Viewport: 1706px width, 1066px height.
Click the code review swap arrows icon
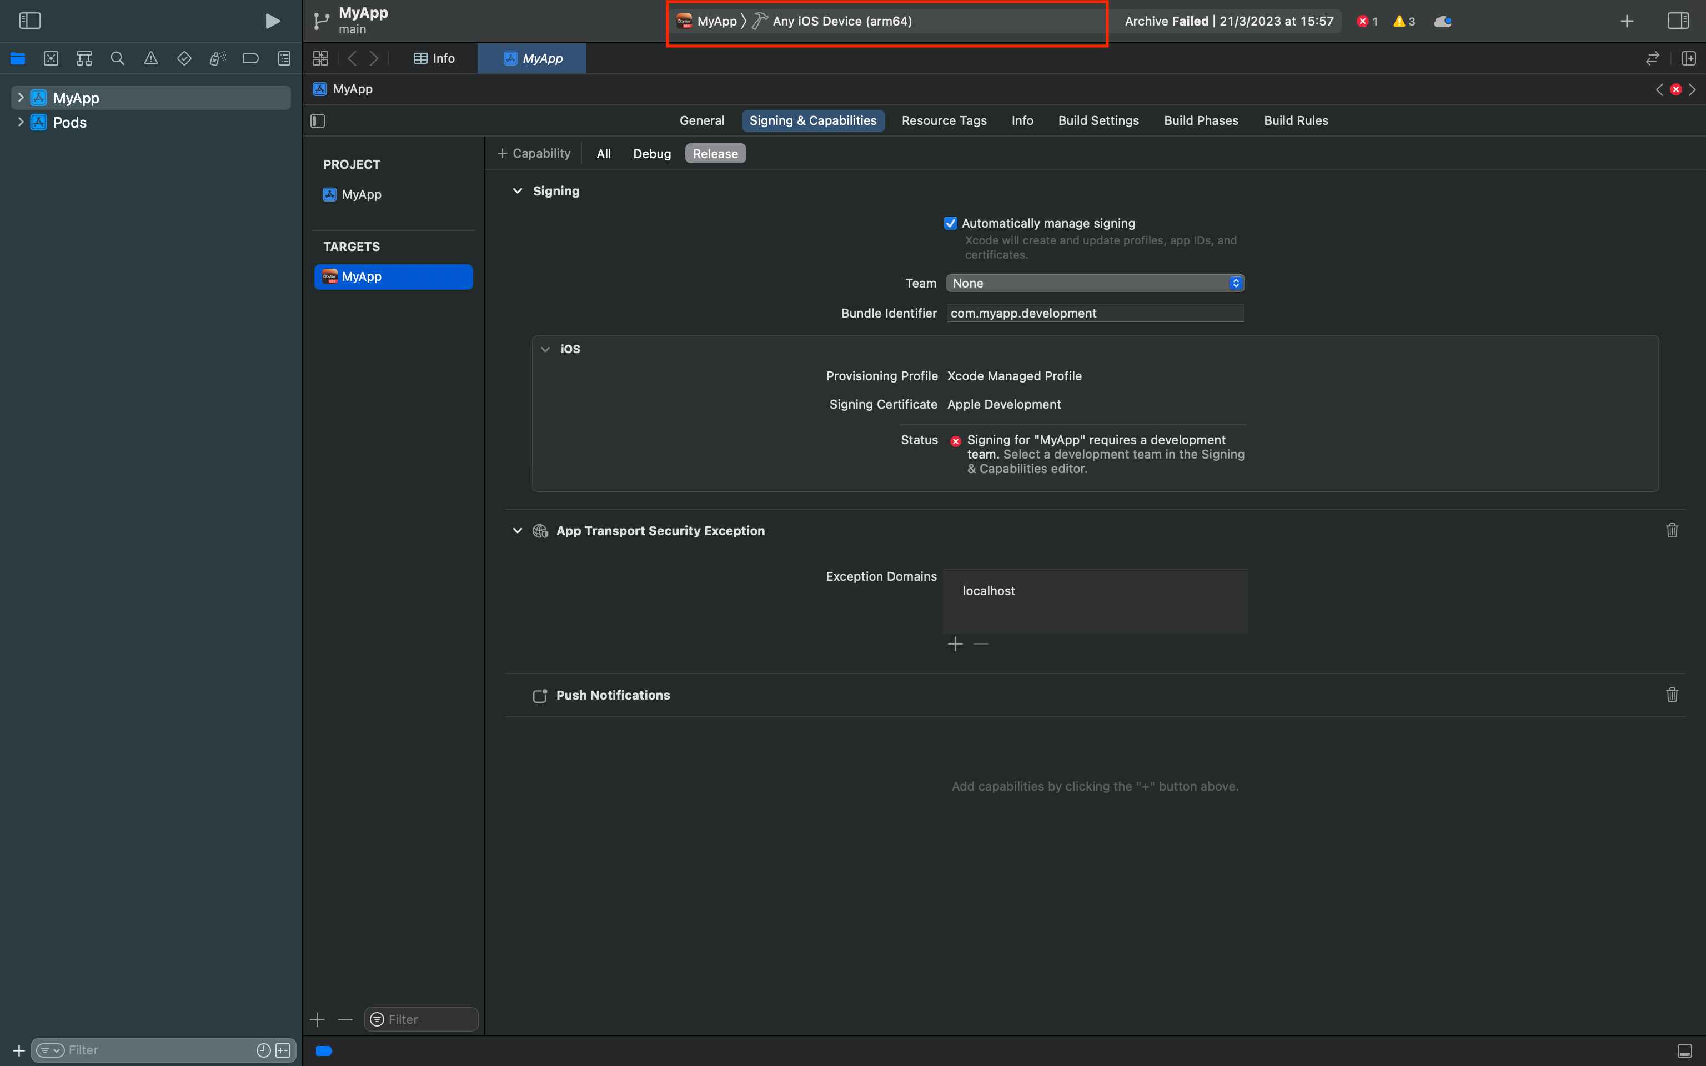pyautogui.click(x=1653, y=58)
